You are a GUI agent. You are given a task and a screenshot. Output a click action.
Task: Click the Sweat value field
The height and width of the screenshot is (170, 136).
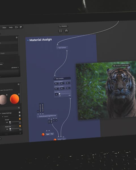[x=7, y=122]
